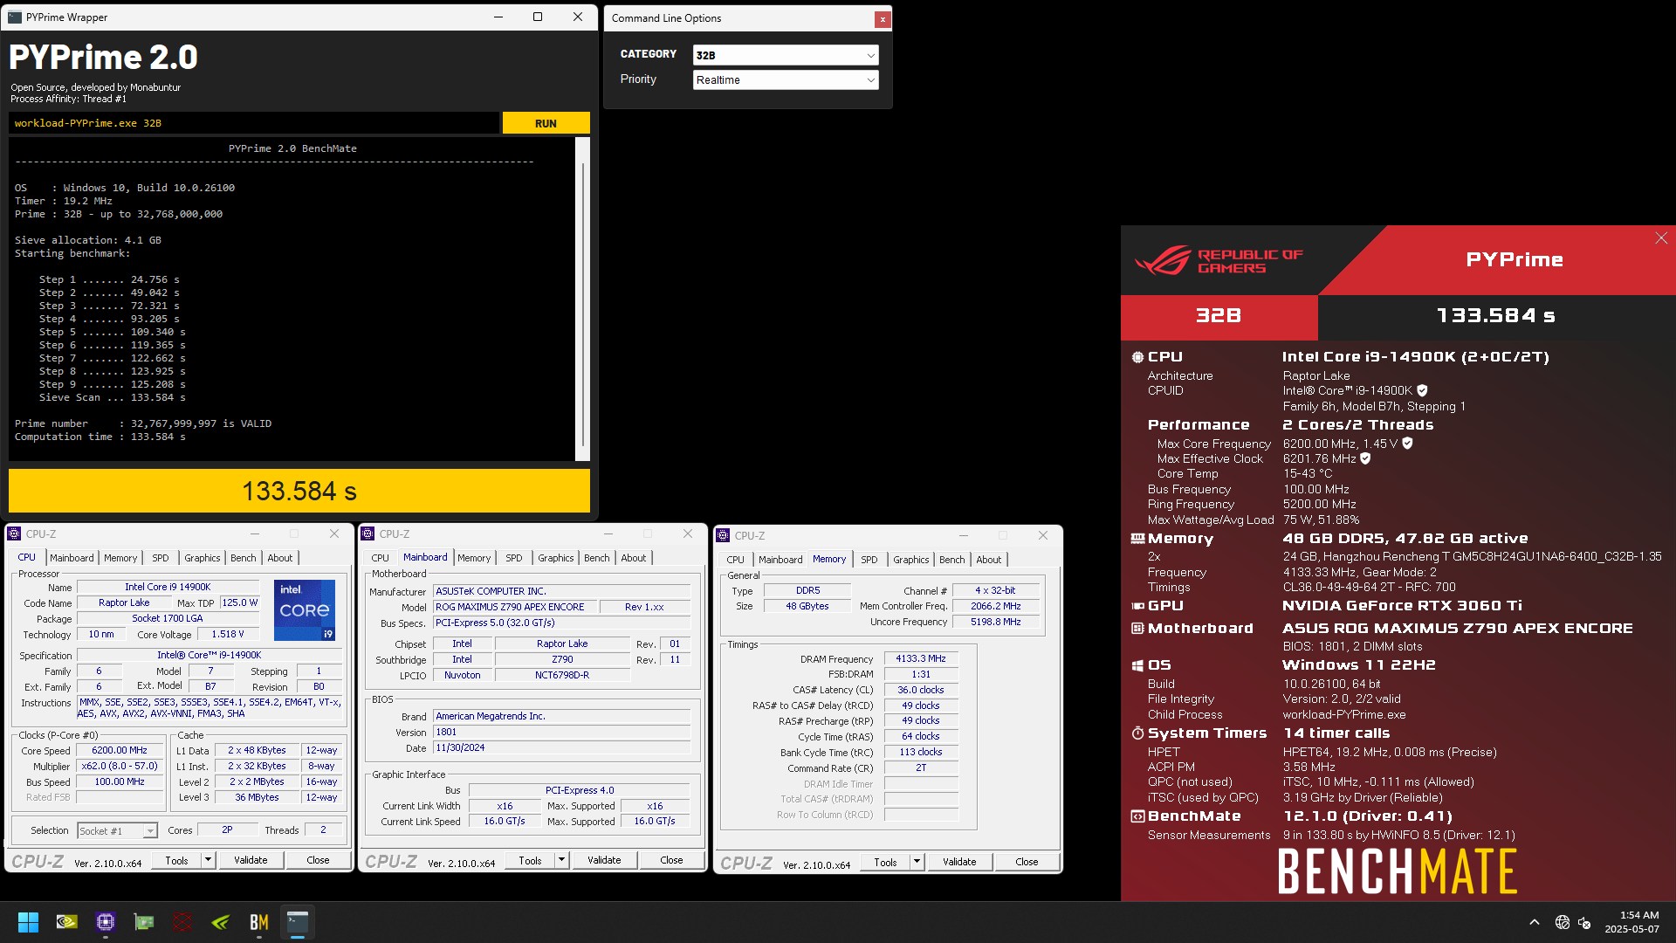This screenshot has height=943, width=1676.
Task: Open the CATEGORY dropdown showing 32B
Action: [x=785, y=55]
